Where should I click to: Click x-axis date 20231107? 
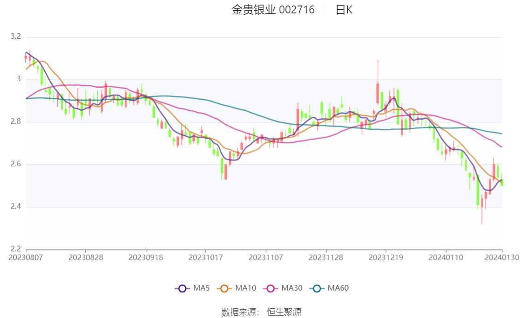(266, 258)
